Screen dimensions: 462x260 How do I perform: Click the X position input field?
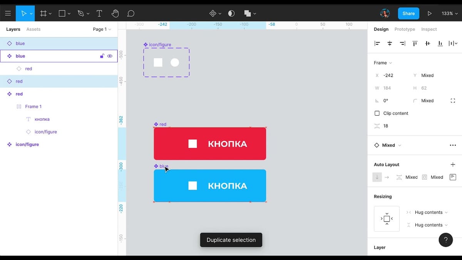coord(393,75)
